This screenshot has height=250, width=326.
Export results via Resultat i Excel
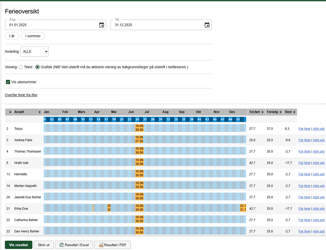click(x=74, y=245)
